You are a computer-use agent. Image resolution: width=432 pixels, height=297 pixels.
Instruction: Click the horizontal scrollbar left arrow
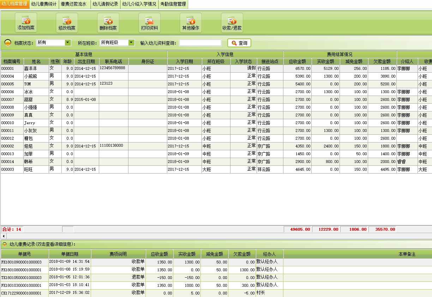coord(4,236)
